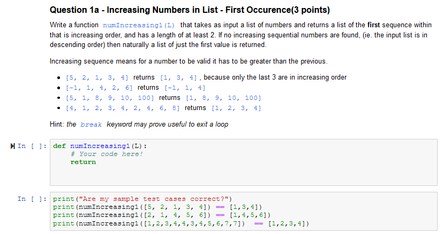443x234 pixels.
Task: Click the example result [1, 2, 3, 4] in bullets
Action: point(236,108)
